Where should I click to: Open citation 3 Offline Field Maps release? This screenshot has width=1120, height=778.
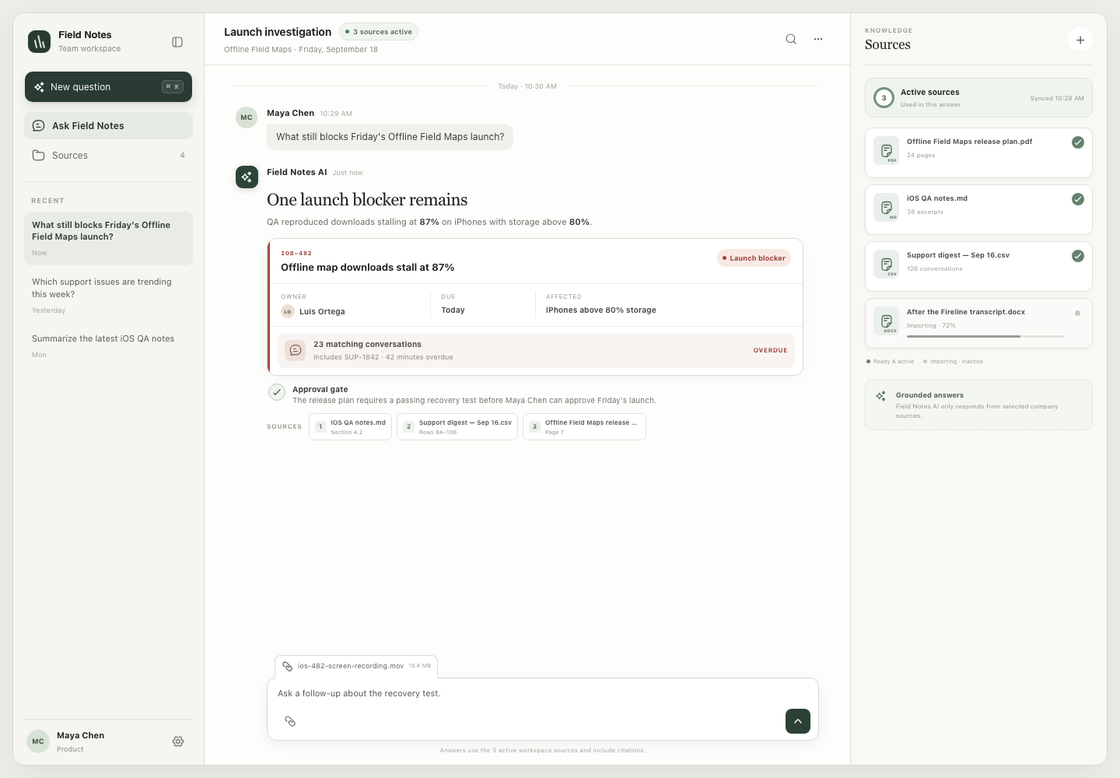click(584, 426)
